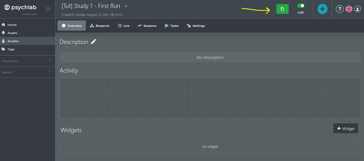Go to the Live tab
Image resolution: width=364 pixels, height=161 pixels.
[x=123, y=26]
